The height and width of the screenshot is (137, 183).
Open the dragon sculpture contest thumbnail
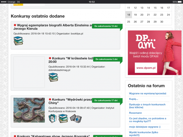coord(29,110)
